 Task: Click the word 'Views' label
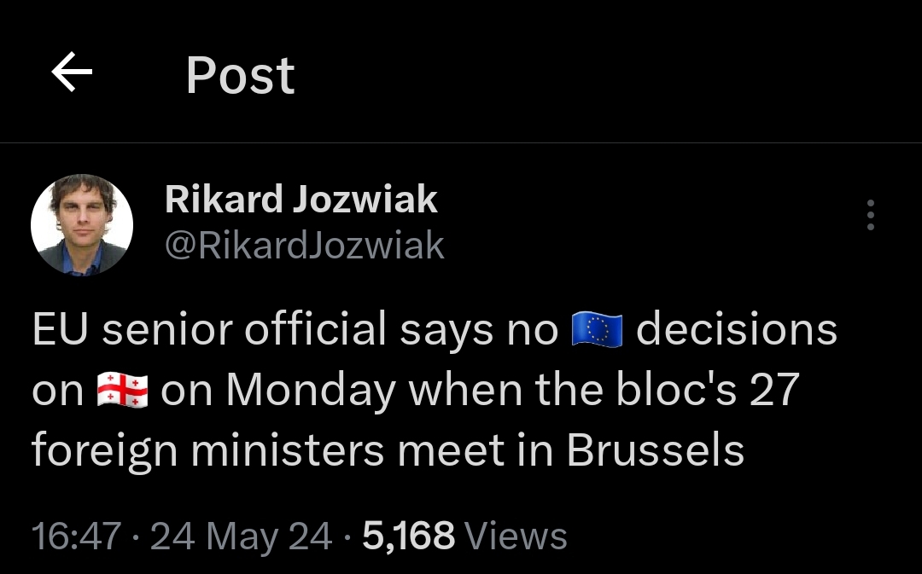518,536
